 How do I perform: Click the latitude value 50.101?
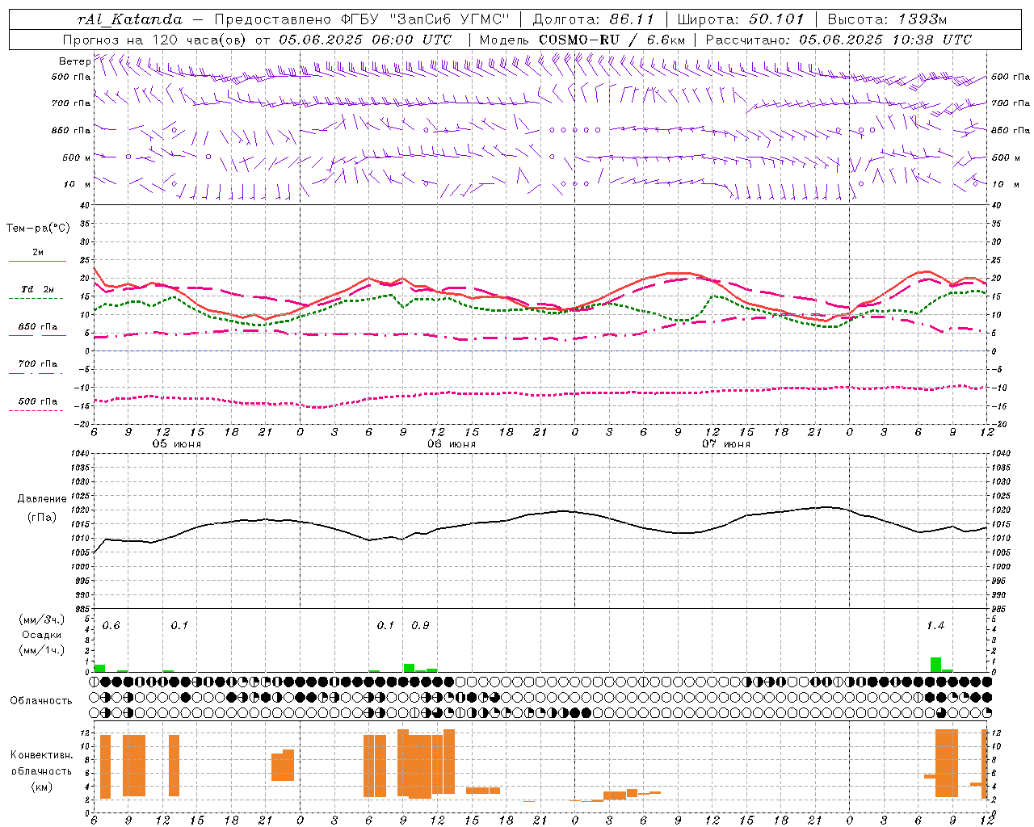pos(775,19)
